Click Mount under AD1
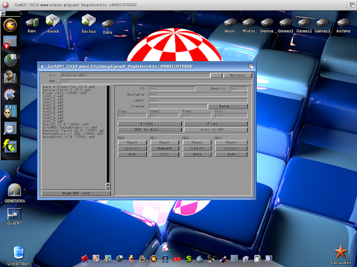Image resolution: width=357 pixels, height=267 pixels. point(165,142)
